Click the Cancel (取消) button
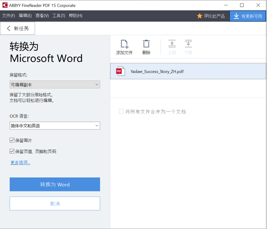 point(55,204)
